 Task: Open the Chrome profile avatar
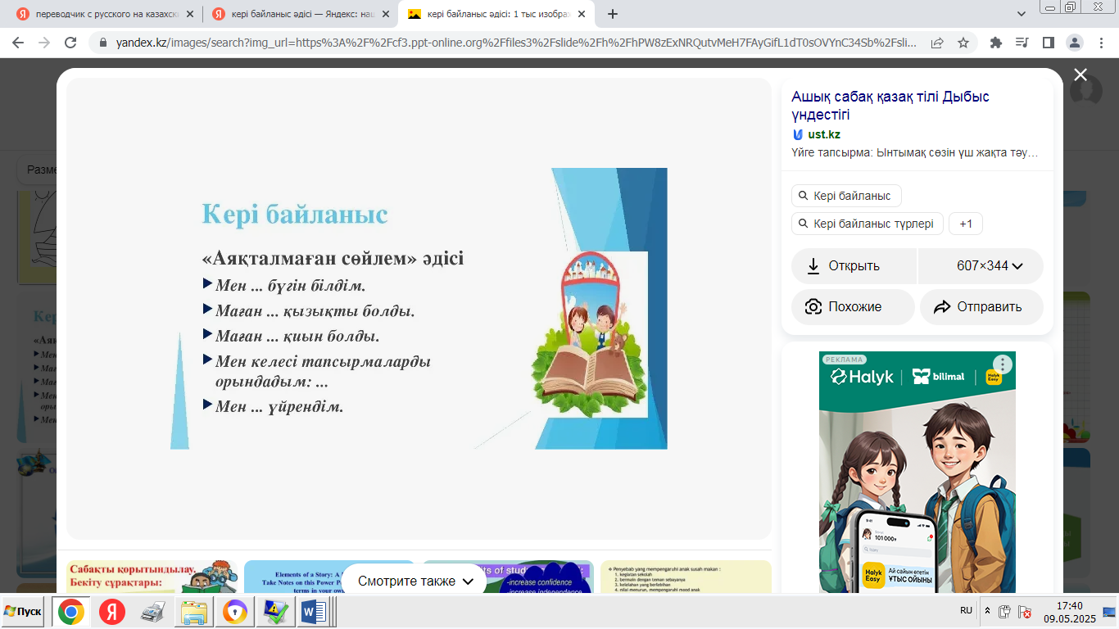tap(1074, 43)
